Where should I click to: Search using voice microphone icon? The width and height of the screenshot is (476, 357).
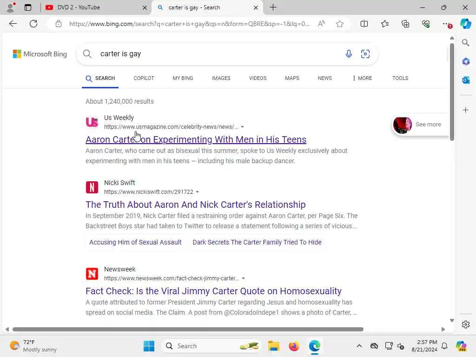pyautogui.click(x=349, y=54)
